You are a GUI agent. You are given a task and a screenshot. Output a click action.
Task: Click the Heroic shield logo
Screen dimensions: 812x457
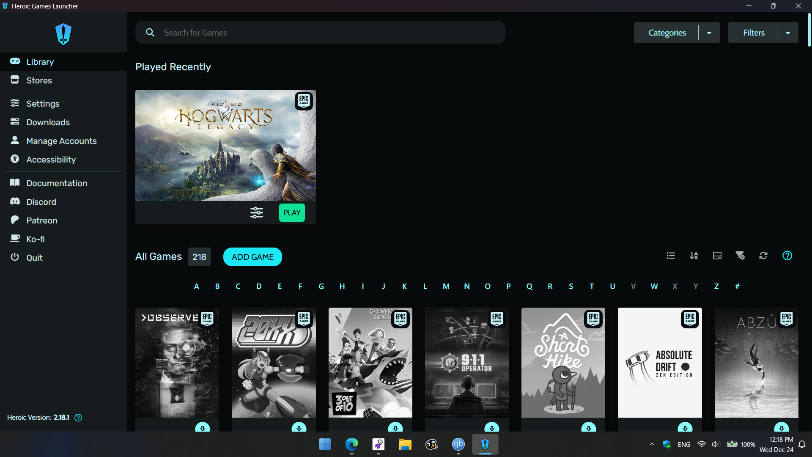pyautogui.click(x=63, y=34)
